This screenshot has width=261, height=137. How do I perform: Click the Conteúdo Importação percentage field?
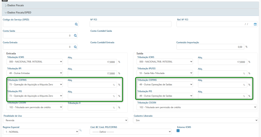coord(210,47)
